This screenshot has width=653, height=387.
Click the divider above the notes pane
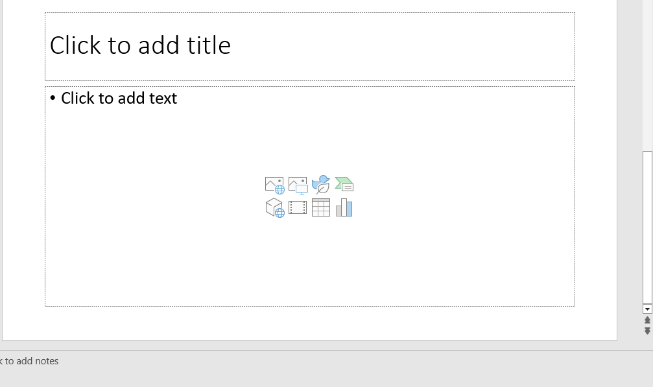tap(324, 351)
